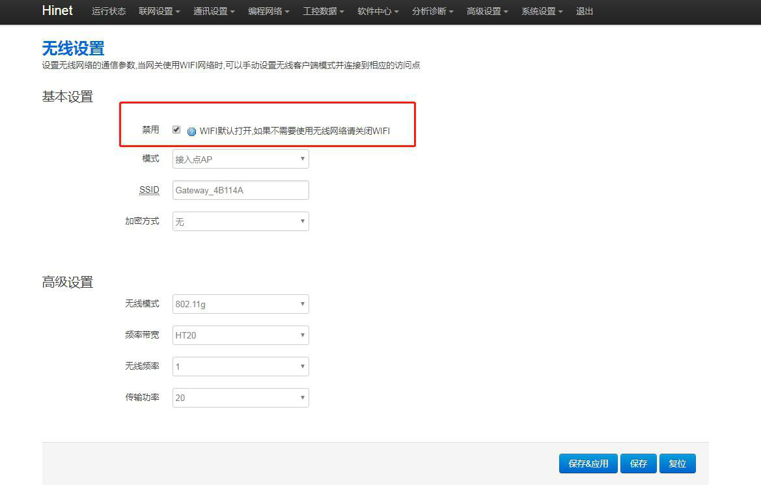Viewport: 761px width, 485px height.
Task: Click the 保存 button
Action: pyautogui.click(x=638, y=463)
